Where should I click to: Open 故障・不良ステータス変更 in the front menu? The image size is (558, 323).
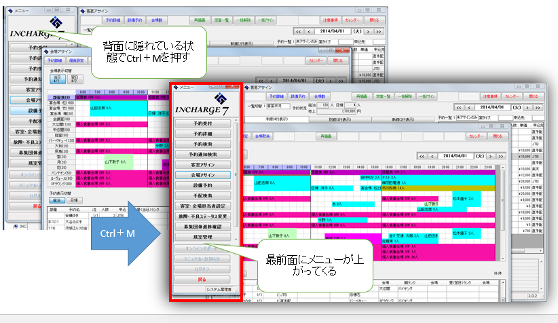point(202,216)
